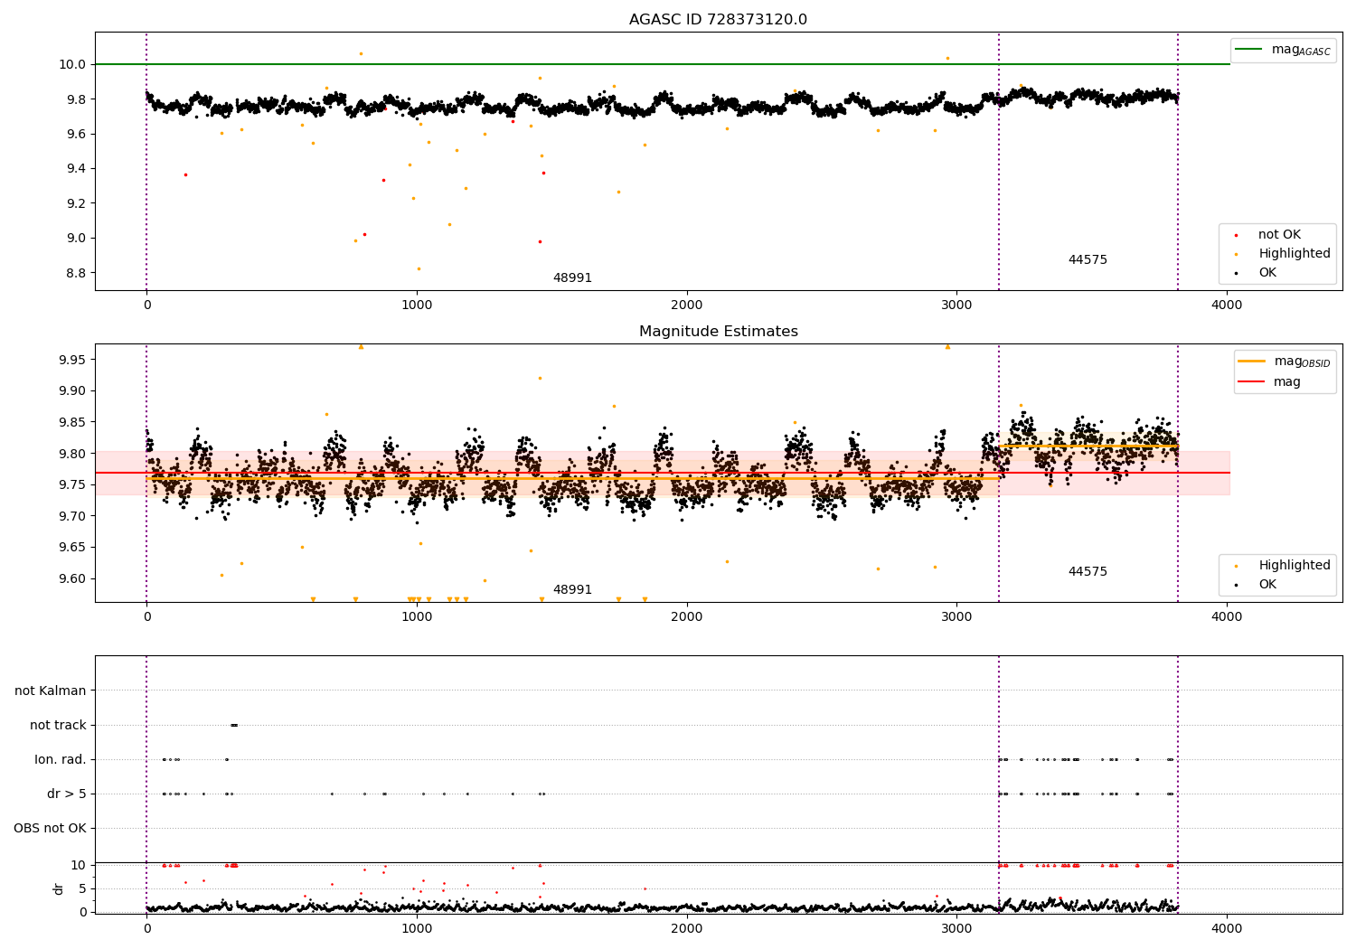Click the mag AGASC legend label
The image size is (1356, 949).
(1301, 50)
